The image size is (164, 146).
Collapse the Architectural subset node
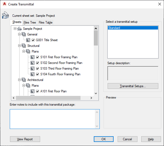click(x=19, y=80)
